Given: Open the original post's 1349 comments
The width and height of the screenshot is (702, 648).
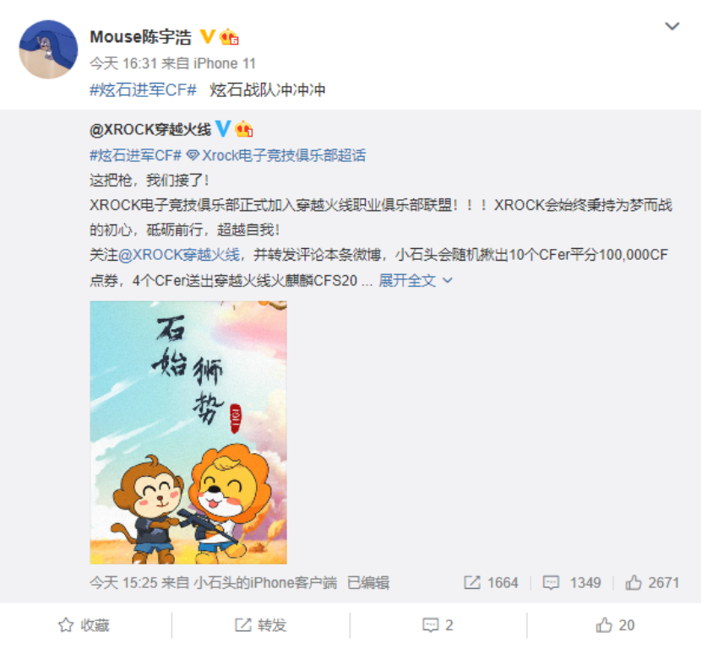Looking at the screenshot, I should [572, 583].
